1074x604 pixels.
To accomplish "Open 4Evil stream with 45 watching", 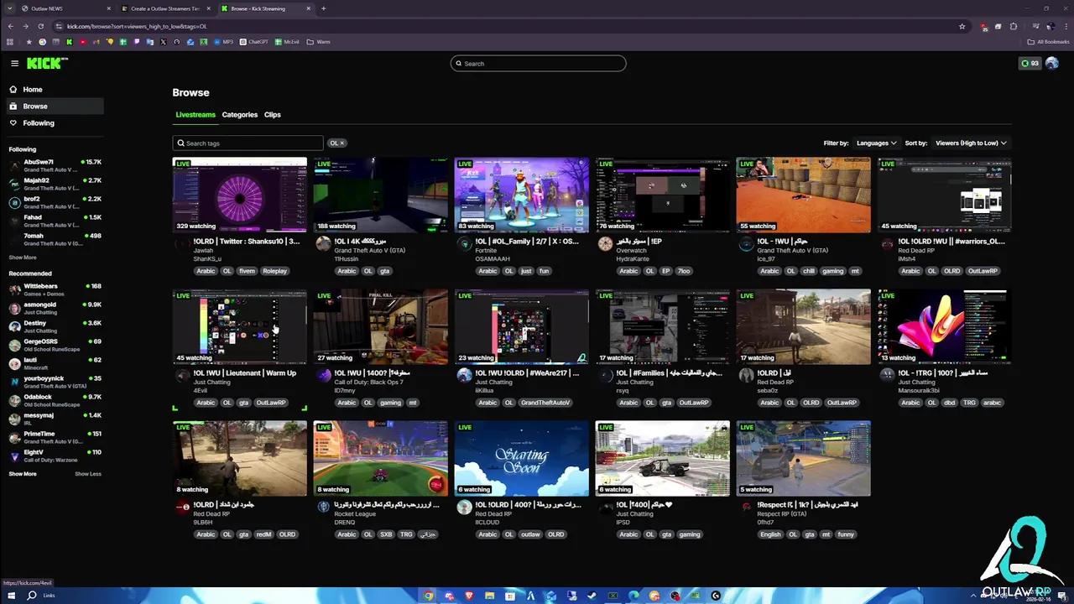I will pos(240,326).
